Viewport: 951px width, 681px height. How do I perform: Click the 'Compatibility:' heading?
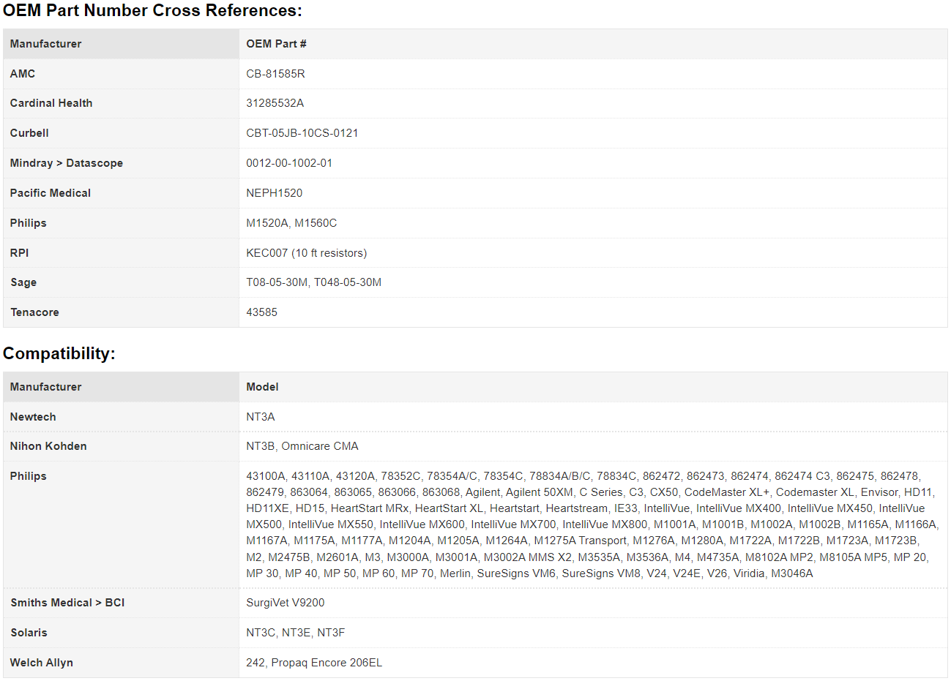59,353
